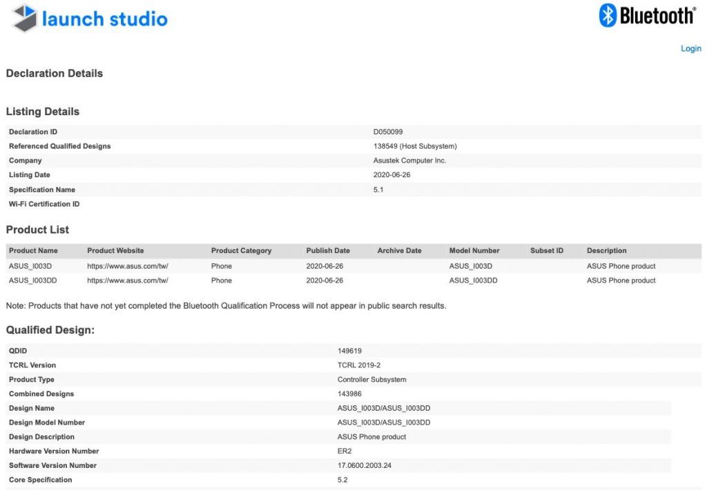The width and height of the screenshot is (707, 490).
Task: Select the 138549 (Host Subsystem) referenced design
Action: pyautogui.click(x=415, y=146)
